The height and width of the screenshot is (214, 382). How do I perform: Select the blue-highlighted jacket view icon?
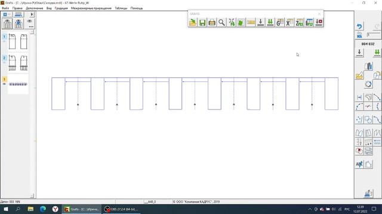(x=19, y=24)
